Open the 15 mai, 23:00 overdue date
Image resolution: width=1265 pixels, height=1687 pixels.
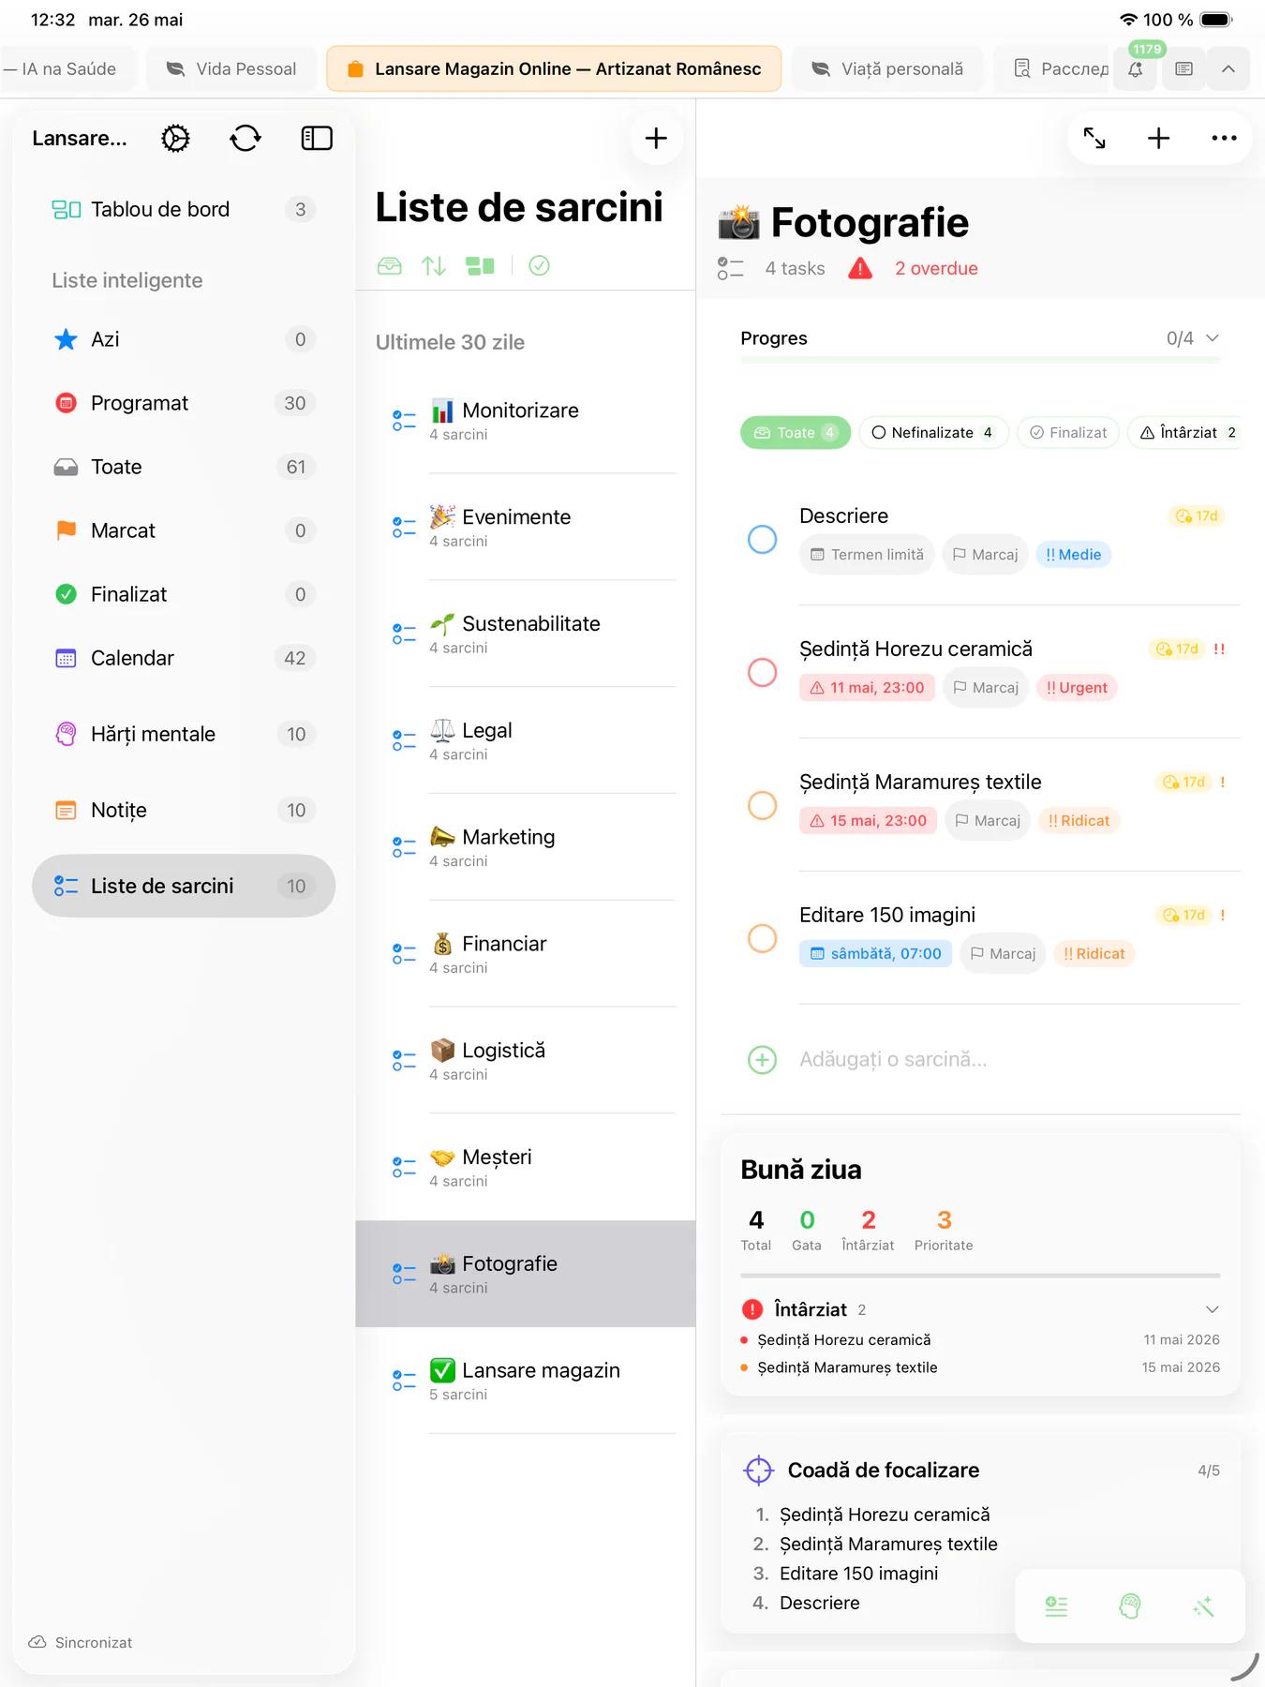(868, 821)
